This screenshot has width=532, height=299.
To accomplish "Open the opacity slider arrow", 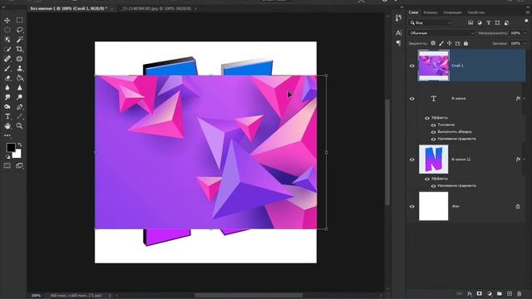I will click(x=525, y=33).
